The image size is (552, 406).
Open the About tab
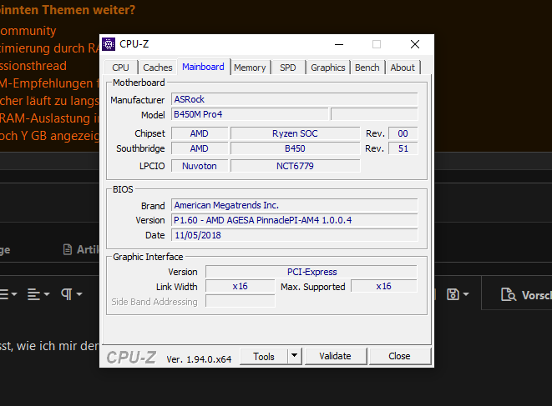403,68
